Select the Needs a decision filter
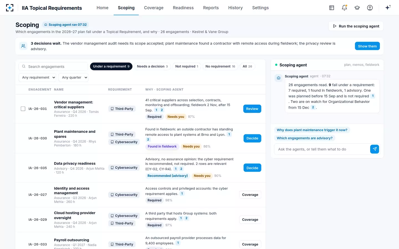This screenshot has height=249, width=399. [x=152, y=66]
